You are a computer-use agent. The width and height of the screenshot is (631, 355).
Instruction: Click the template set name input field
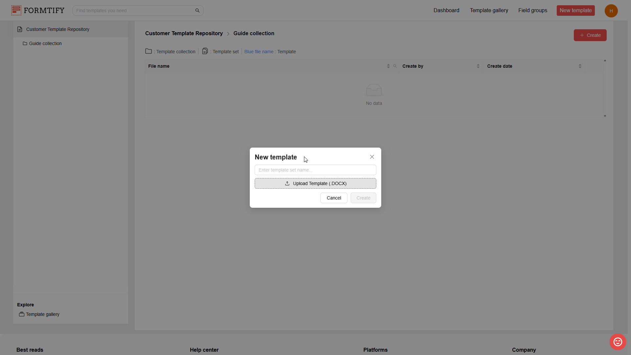(315, 170)
